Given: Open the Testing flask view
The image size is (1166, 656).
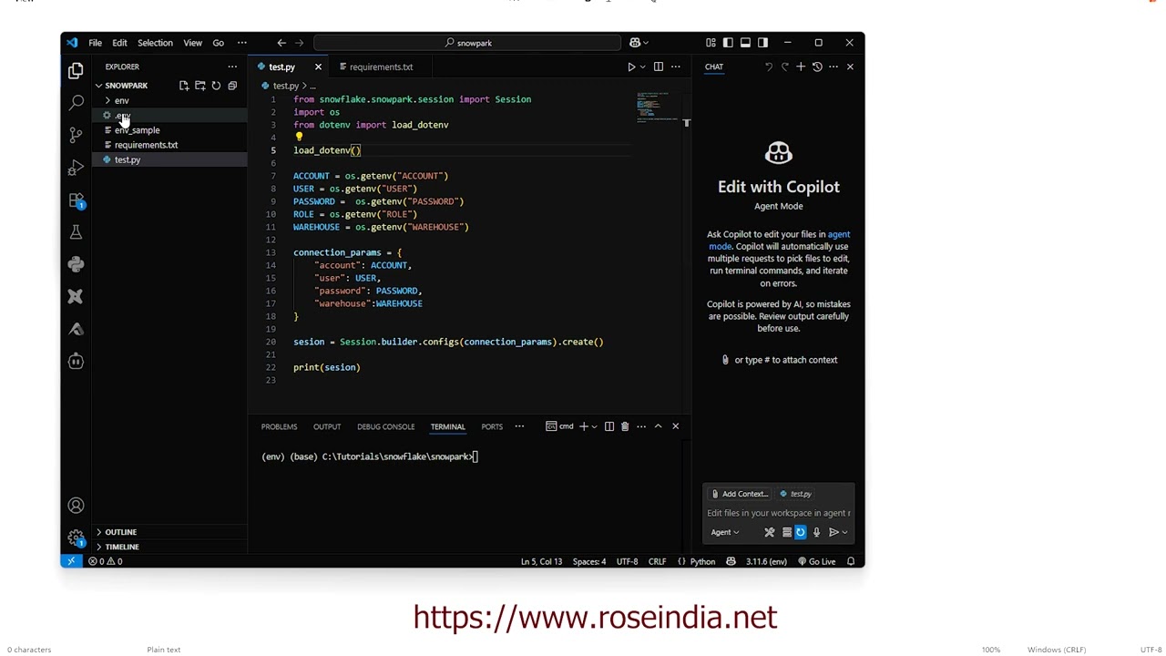Looking at the screenshot, I should pos(76,232).
